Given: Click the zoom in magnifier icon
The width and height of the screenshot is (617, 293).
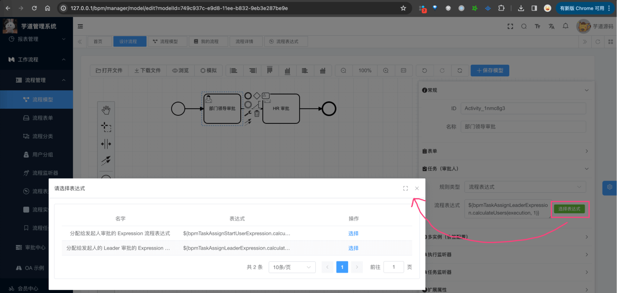Looking at the screenshot, I should (x=386, y=70).
